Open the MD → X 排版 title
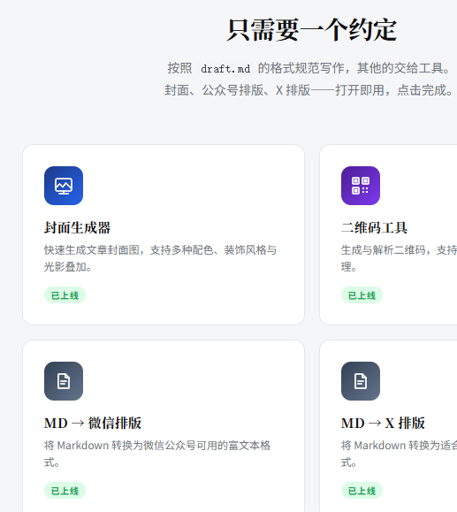The image size is (457, 512). coord(383,423)
